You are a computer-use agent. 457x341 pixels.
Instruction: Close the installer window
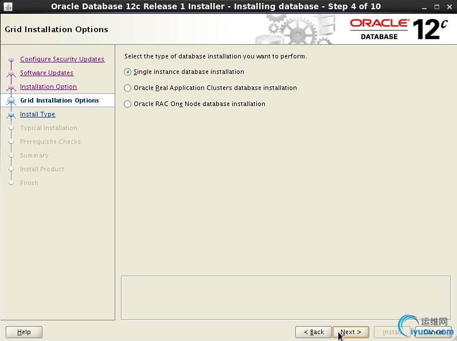point(450,7)
